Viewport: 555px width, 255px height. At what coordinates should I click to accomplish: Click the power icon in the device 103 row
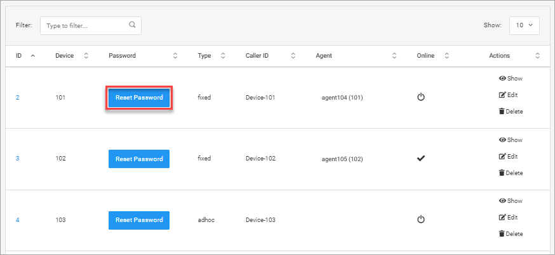tap(420, 219)
